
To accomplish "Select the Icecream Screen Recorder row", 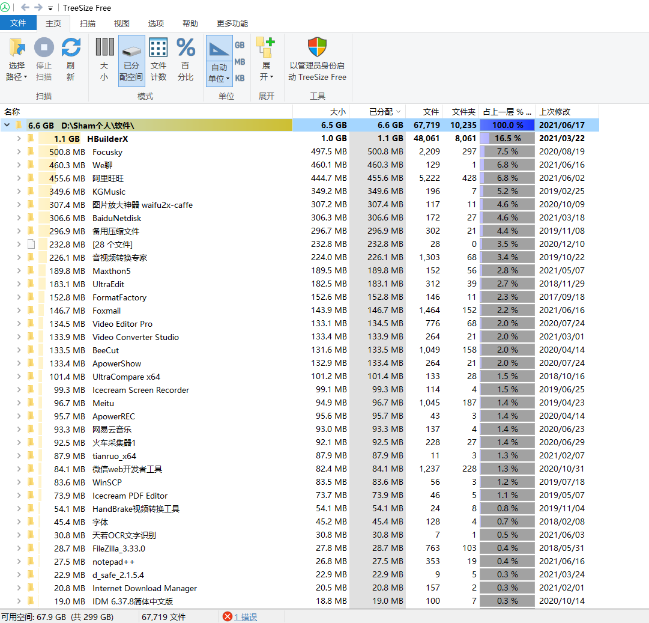I will 300,390.
